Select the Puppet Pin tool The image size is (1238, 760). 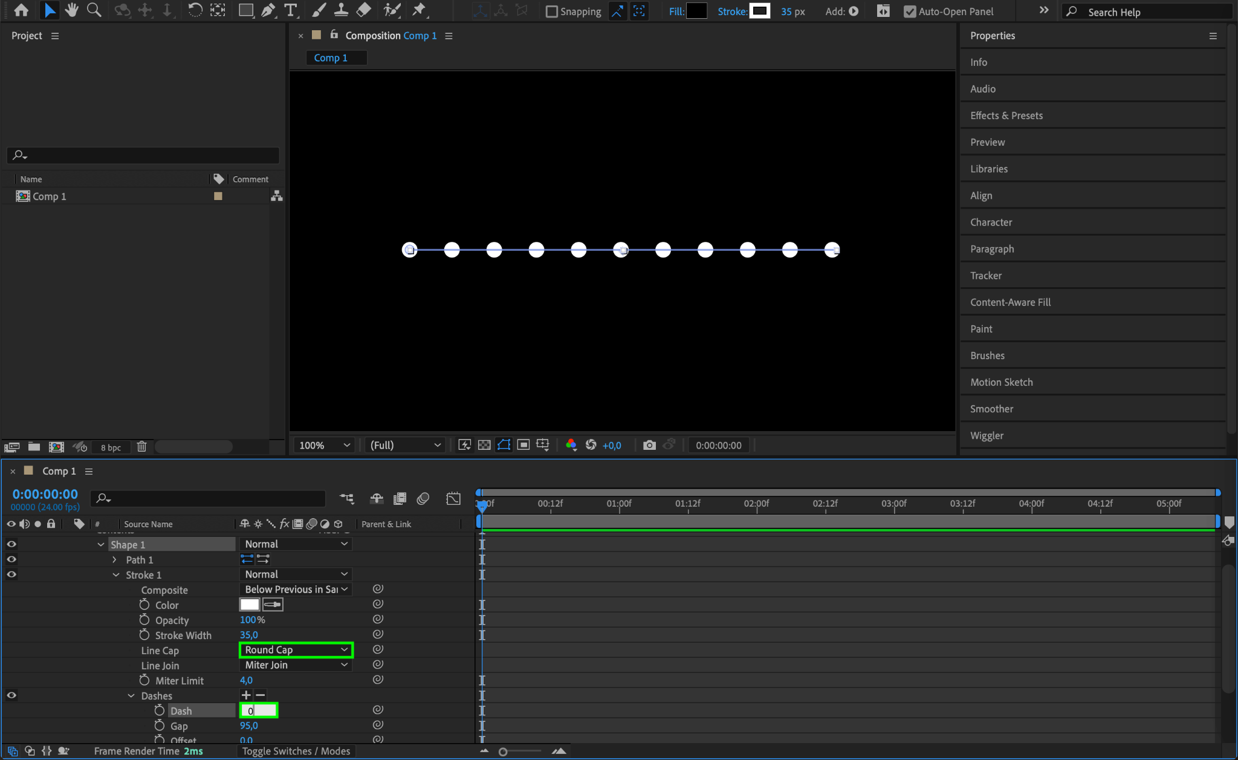(419, 10)
